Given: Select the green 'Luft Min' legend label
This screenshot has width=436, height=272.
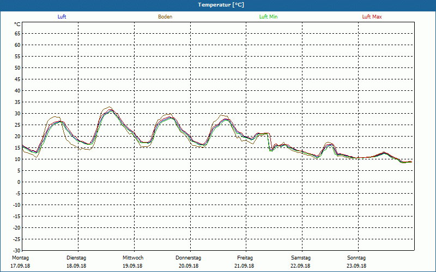Looking at the screenshot, I should 268,17.
